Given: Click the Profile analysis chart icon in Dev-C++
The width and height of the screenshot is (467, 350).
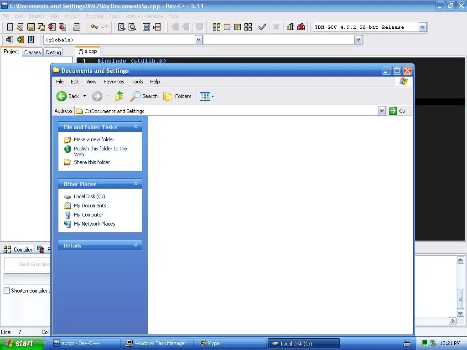Looking at the screenshot, I should (x=291, y=27).
